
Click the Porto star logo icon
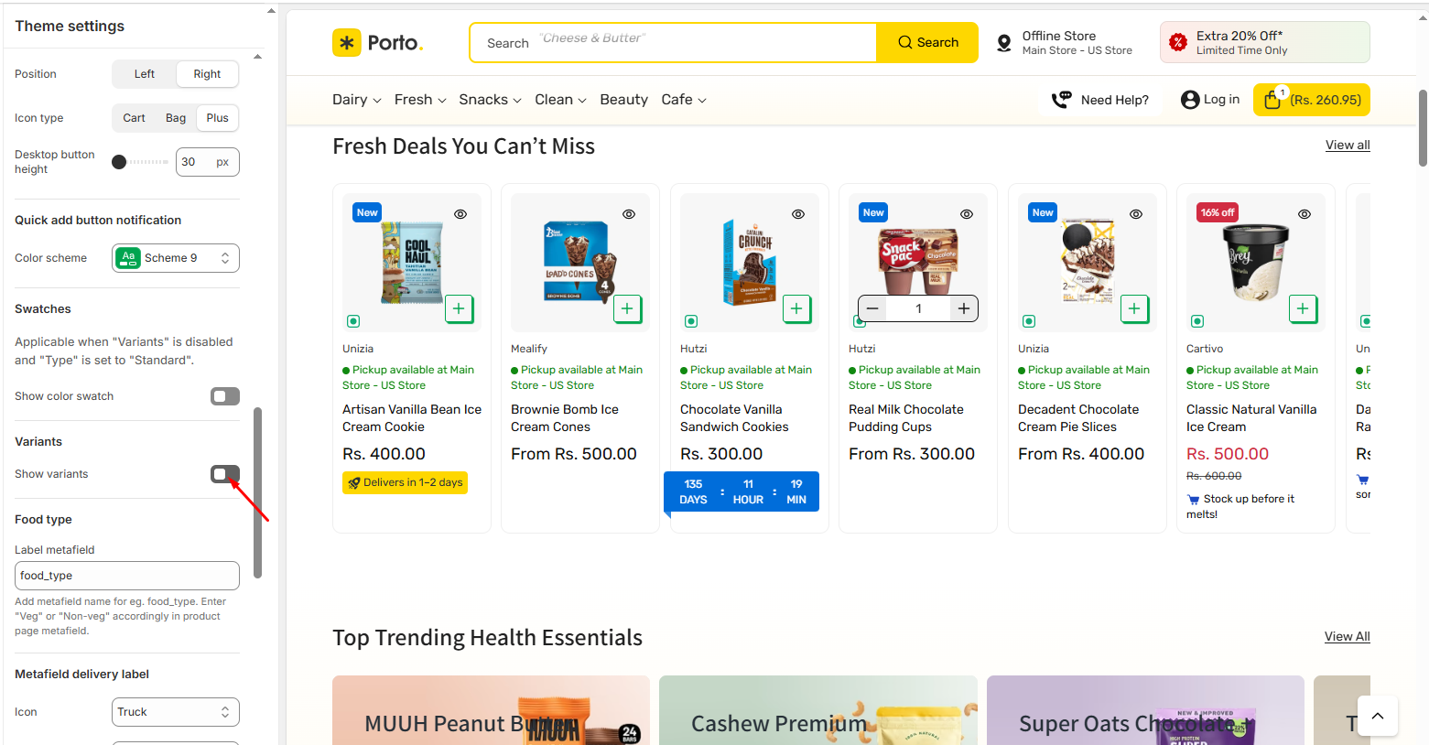click(x=347, y=43)
